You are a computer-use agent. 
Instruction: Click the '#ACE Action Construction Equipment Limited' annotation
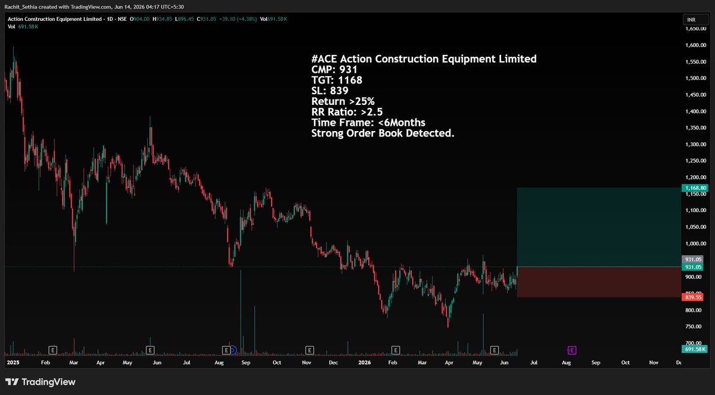[x=424, y=59]
